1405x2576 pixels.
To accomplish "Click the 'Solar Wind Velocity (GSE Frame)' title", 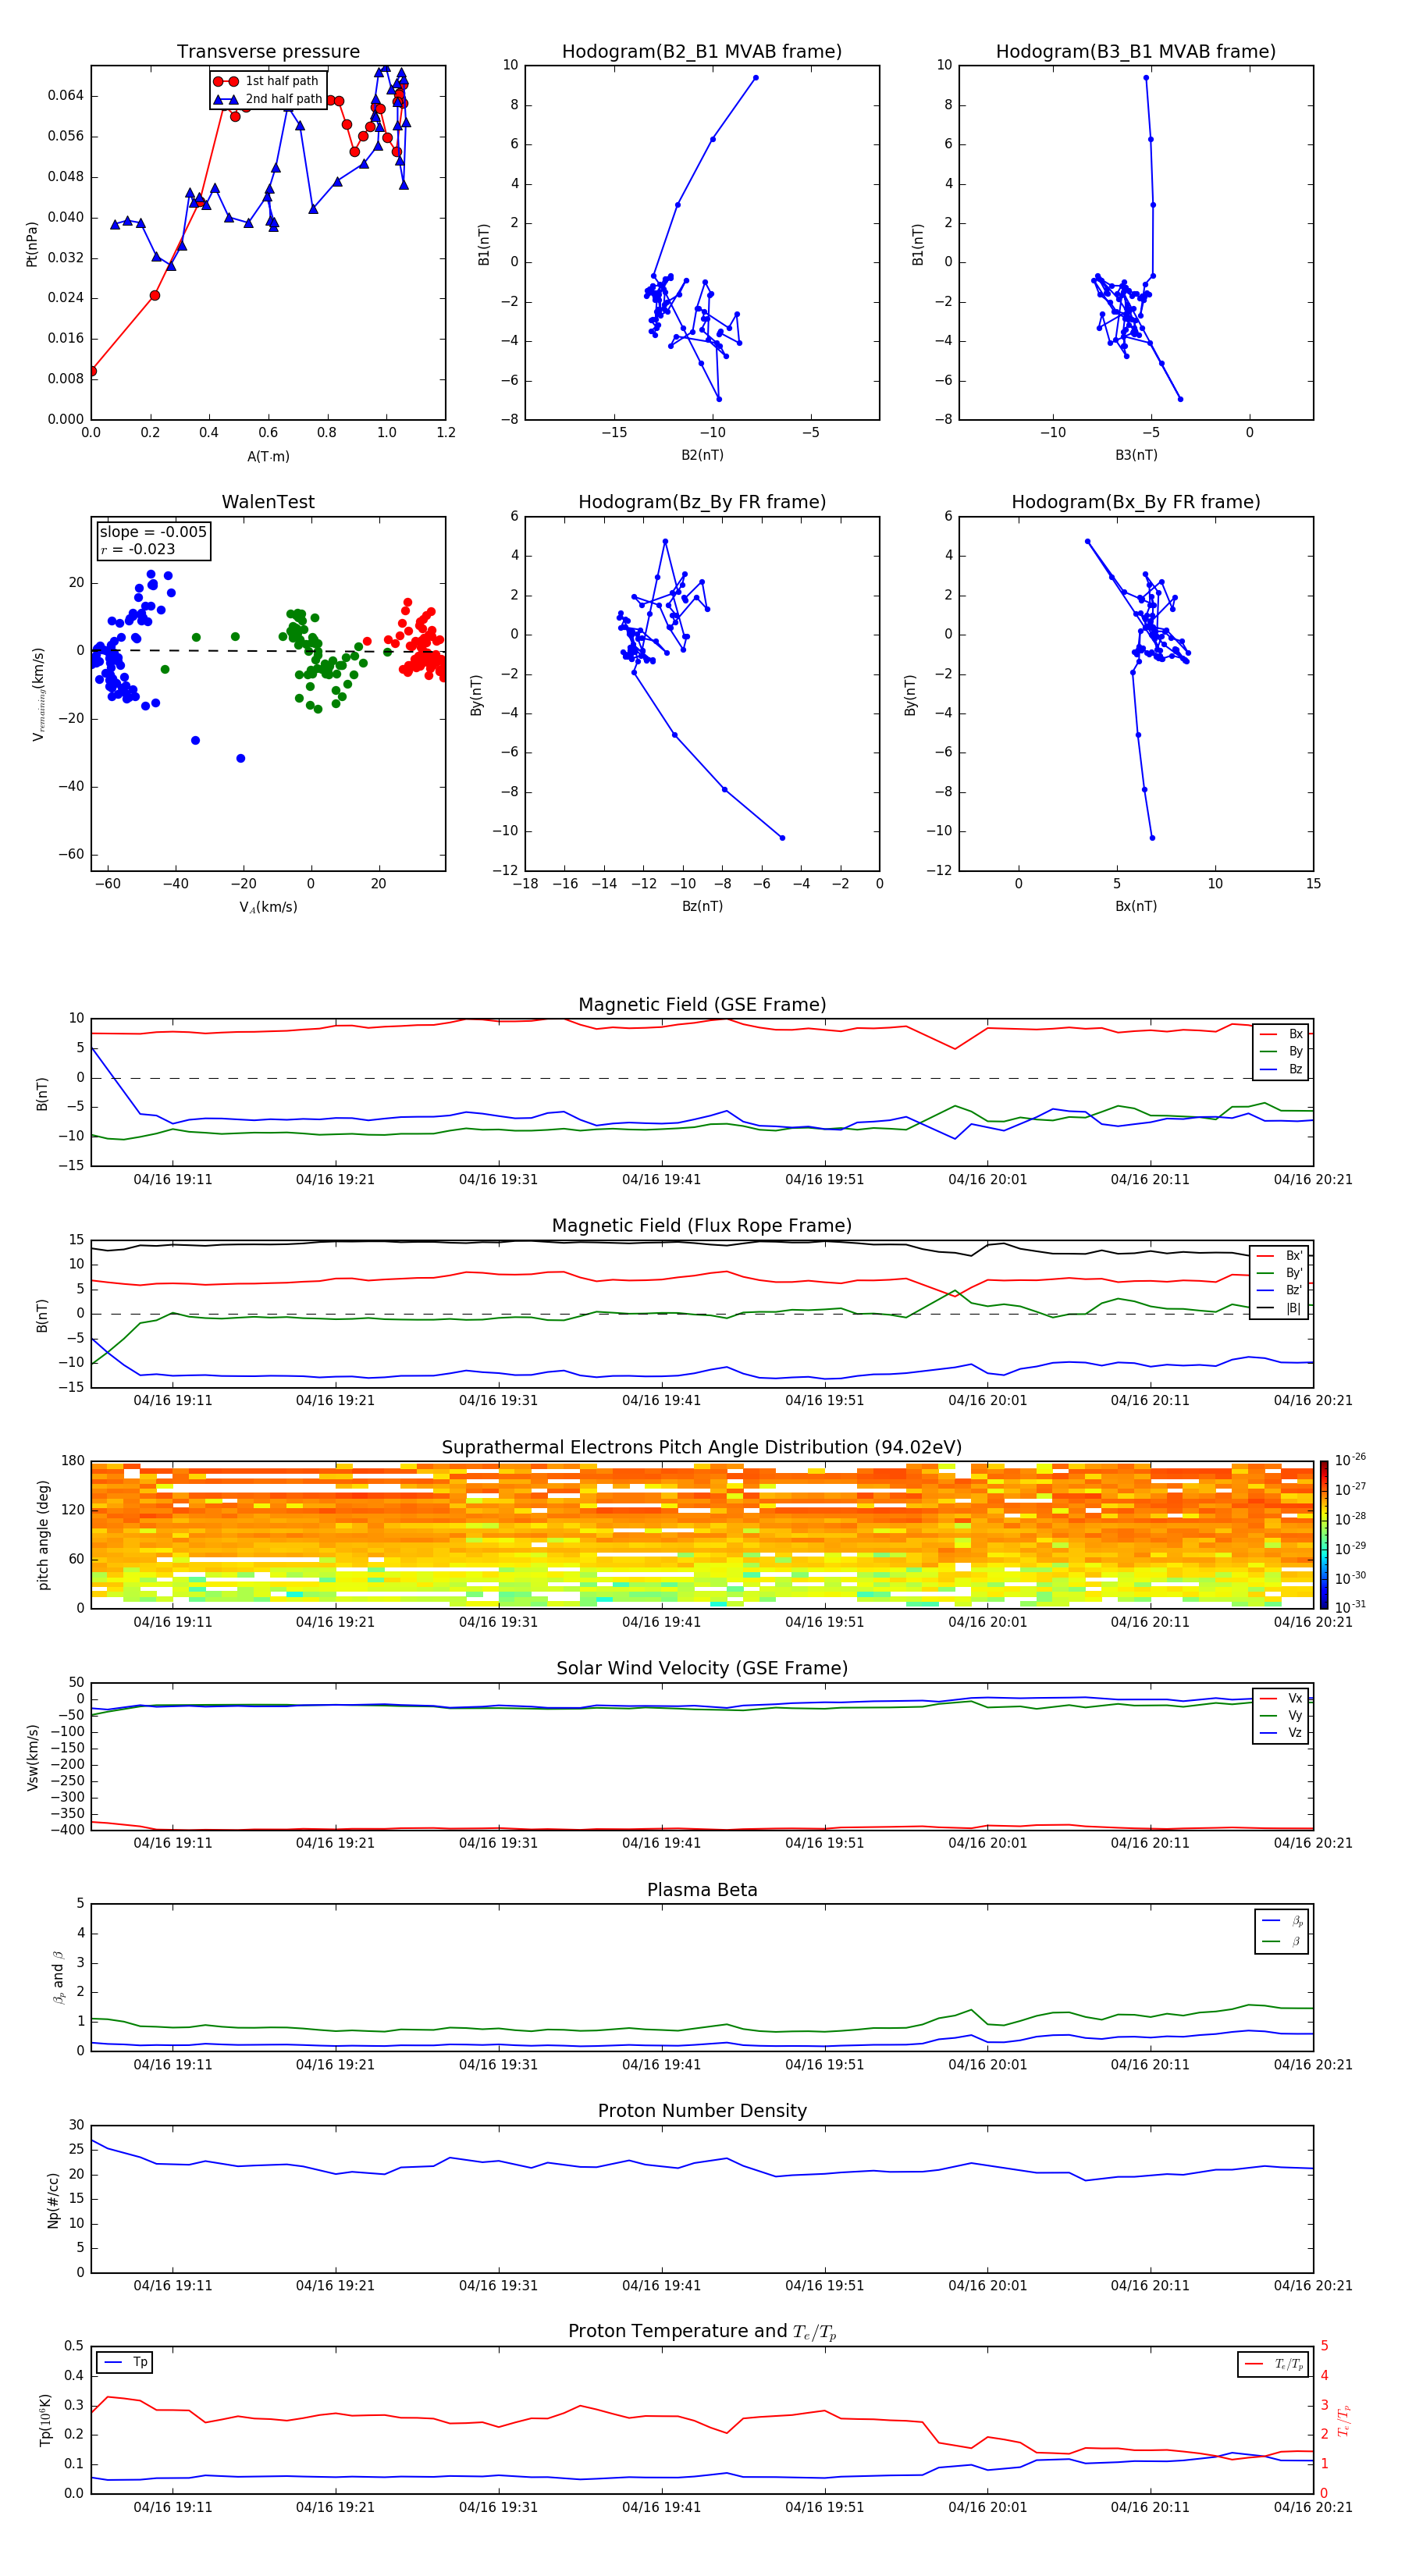I will tap(702, 1668).
